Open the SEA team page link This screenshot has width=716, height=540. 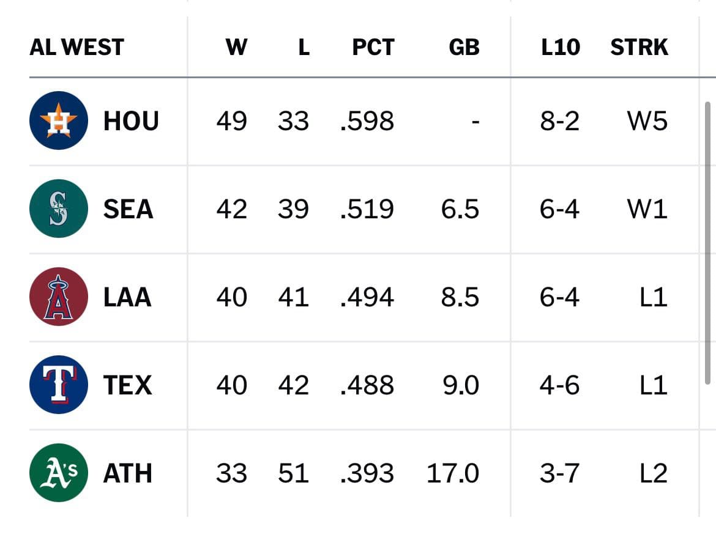coord(129,209)
